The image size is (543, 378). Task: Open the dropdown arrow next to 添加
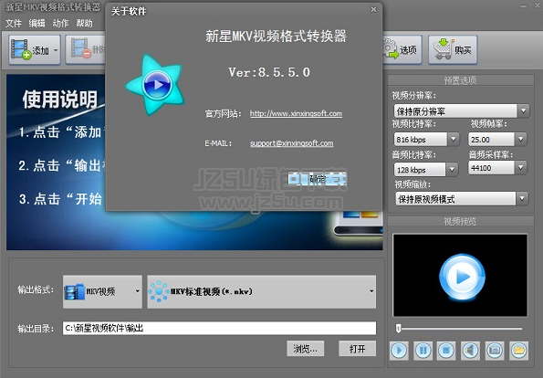(56, 50)
